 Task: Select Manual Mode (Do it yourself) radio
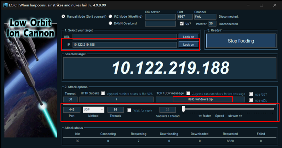[63, 16]
